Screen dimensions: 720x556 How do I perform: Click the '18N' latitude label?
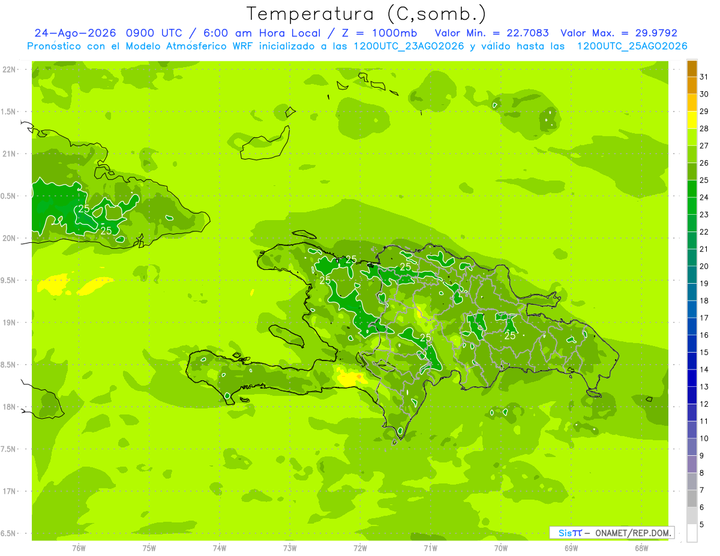tap(8, 407)
